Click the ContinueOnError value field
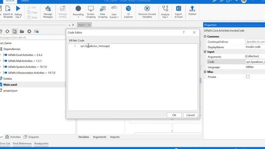Image resolution: width=265 pixels, height=149 pixels. point(255,41)
